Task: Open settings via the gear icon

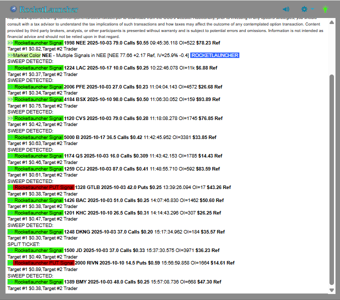Action: [x=304, y=9]
